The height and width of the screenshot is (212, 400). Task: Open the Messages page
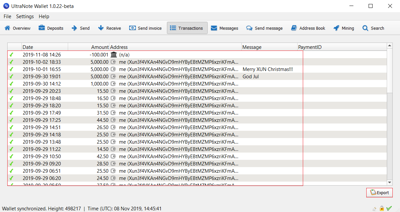[x=224, y=28]
